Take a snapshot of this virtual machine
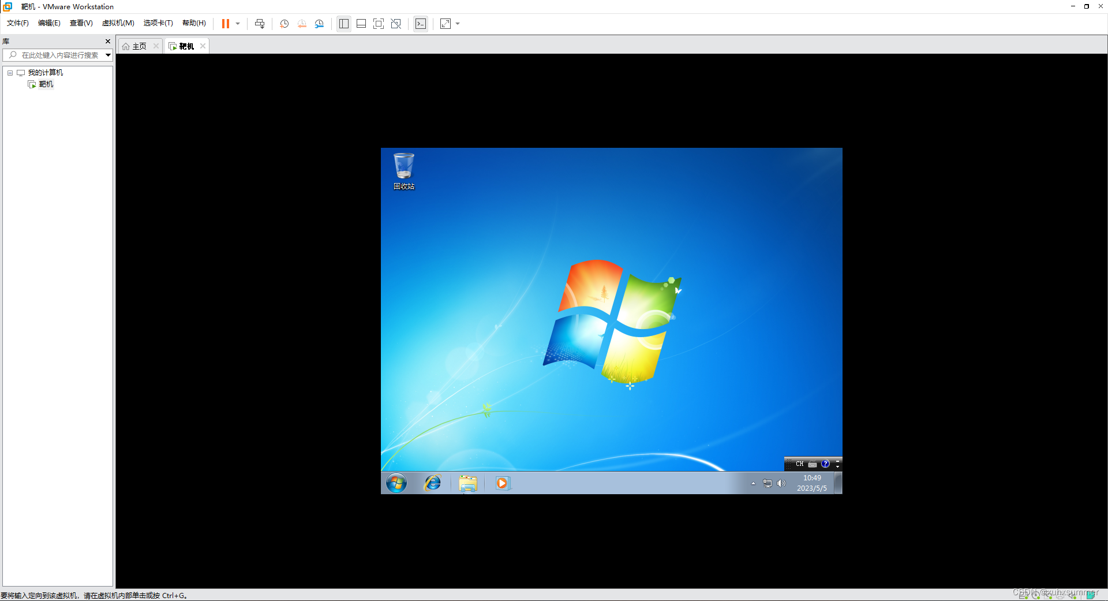1108x601 pixels. point(285,24)
